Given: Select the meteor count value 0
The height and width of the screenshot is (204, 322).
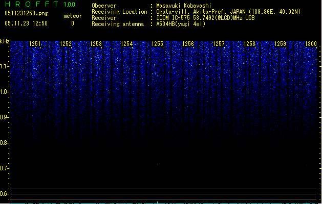Looking at the screenshot, I should click(x=72, y=23).
